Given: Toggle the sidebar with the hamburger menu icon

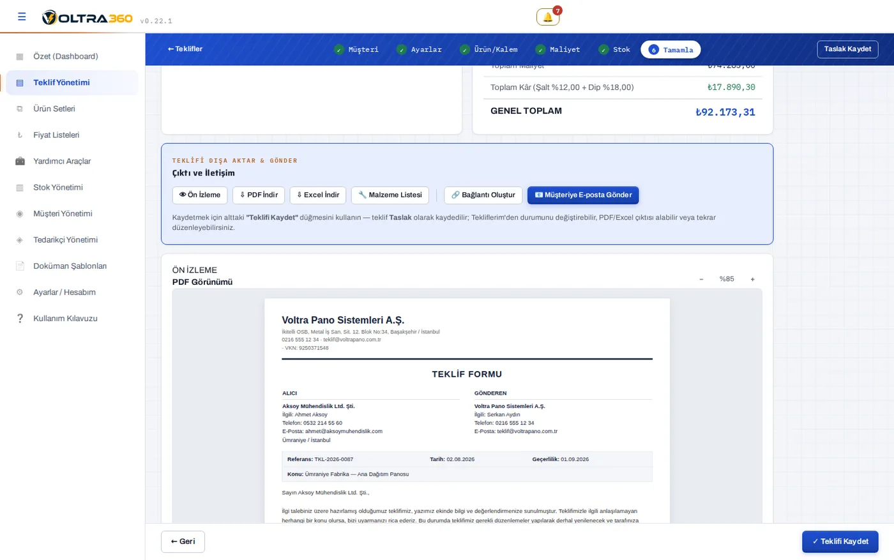Looking at the screenshot, I should pos(22,17).
